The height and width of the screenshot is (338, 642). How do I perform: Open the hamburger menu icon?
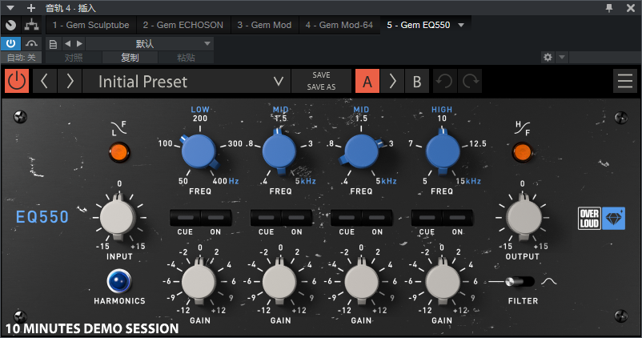click(625, 81)
